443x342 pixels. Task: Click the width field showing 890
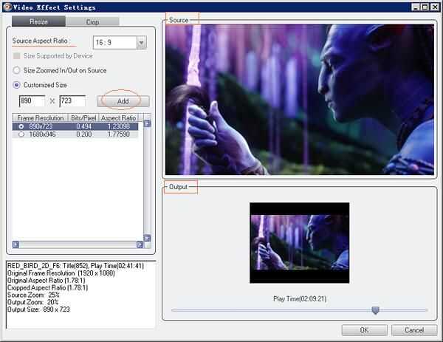point(32,101)
